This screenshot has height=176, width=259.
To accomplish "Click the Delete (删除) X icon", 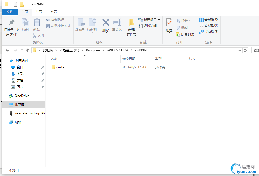I will [106, 23].
